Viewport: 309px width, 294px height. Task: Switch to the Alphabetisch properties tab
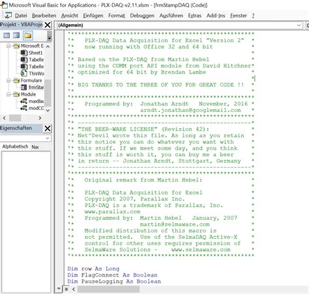click(x=15, y=147)
